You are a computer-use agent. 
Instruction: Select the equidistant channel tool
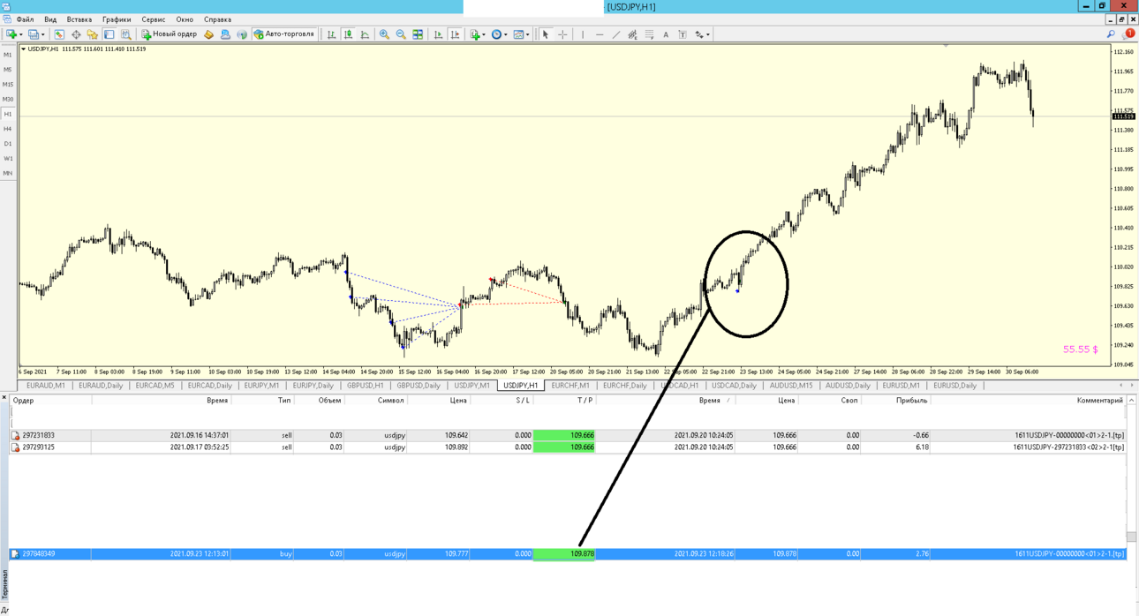(x=632, y=34)
